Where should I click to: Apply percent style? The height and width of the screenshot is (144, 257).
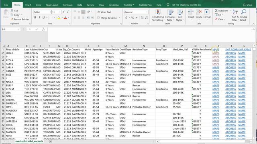[x=133, y=18]
